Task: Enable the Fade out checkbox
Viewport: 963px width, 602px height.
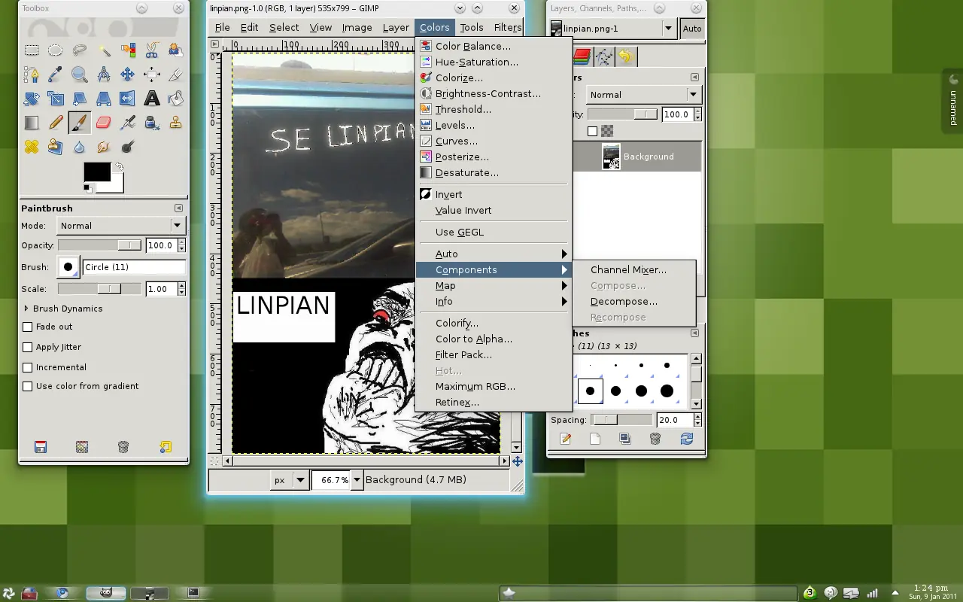Action: pyautogui.click(x=28, y=327)
